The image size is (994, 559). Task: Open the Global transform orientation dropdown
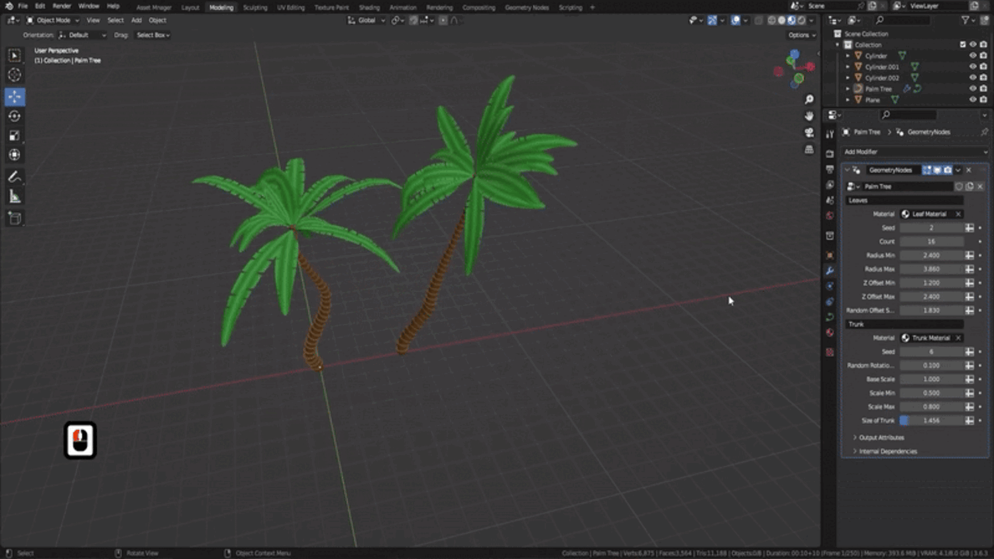[366, 21]
